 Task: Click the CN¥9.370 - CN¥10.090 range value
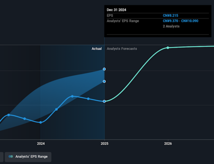181,21
